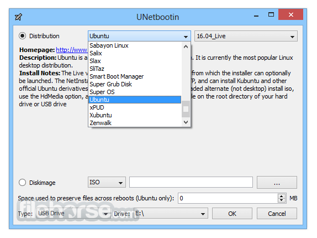Choose SliTaz from the distribution list
This screenshot has width=317, height=238.
coord(135,69)
